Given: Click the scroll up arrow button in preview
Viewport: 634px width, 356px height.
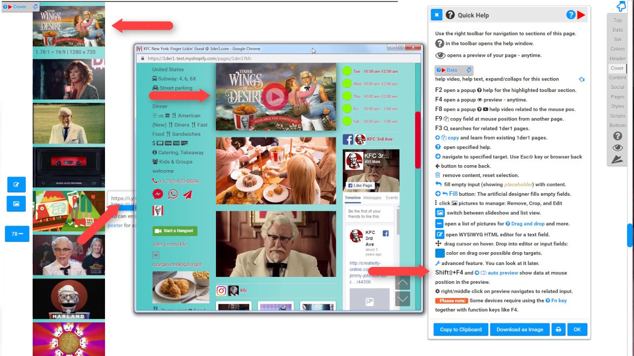Looking at the screenshot, I should pyautogui.click(x=403, y=283).
